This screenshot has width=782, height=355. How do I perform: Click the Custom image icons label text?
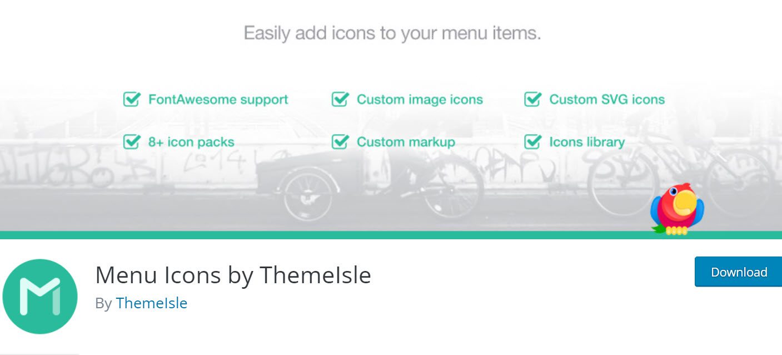click(x=420, y=100)
